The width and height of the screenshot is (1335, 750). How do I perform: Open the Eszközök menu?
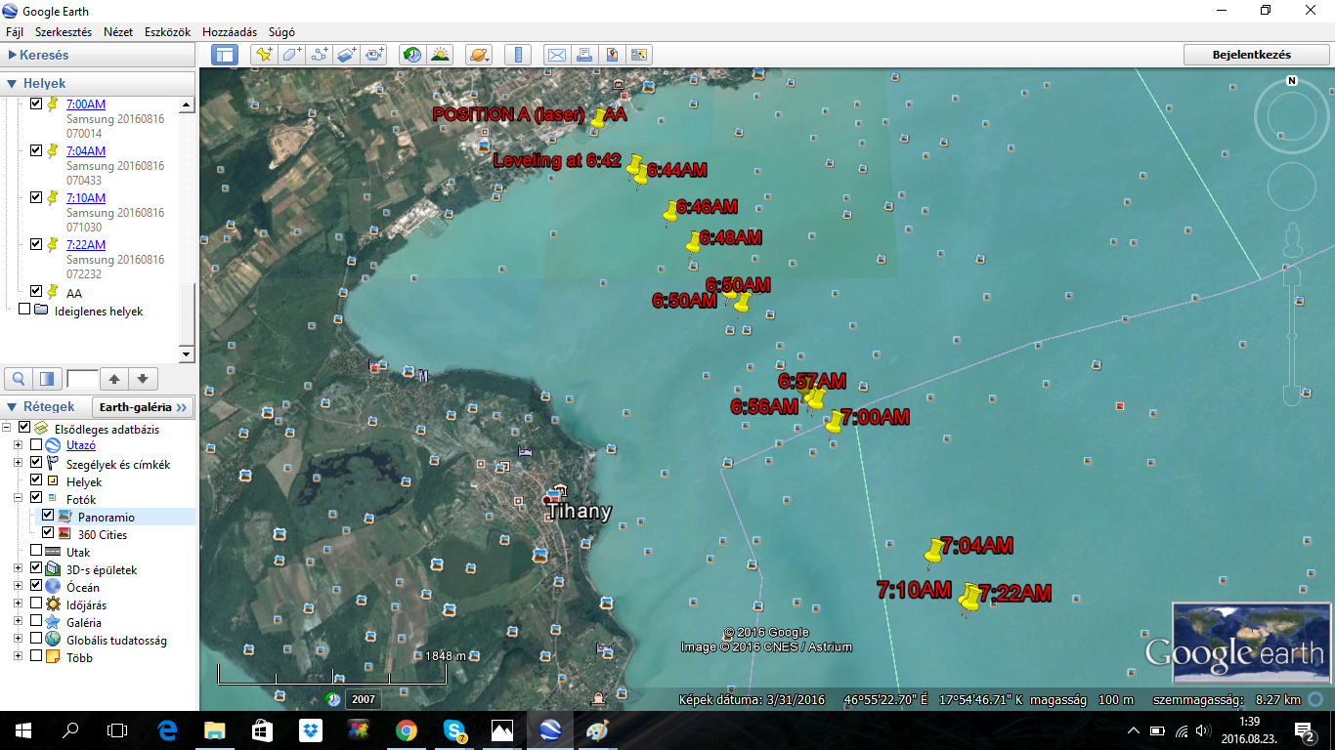[167, 32]
